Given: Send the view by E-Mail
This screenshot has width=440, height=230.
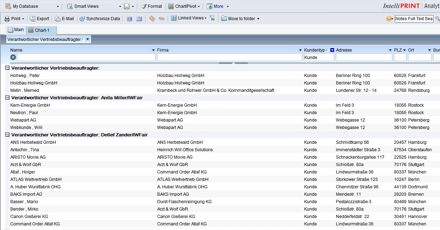Looking at the screenshot, I should (64, 19).
